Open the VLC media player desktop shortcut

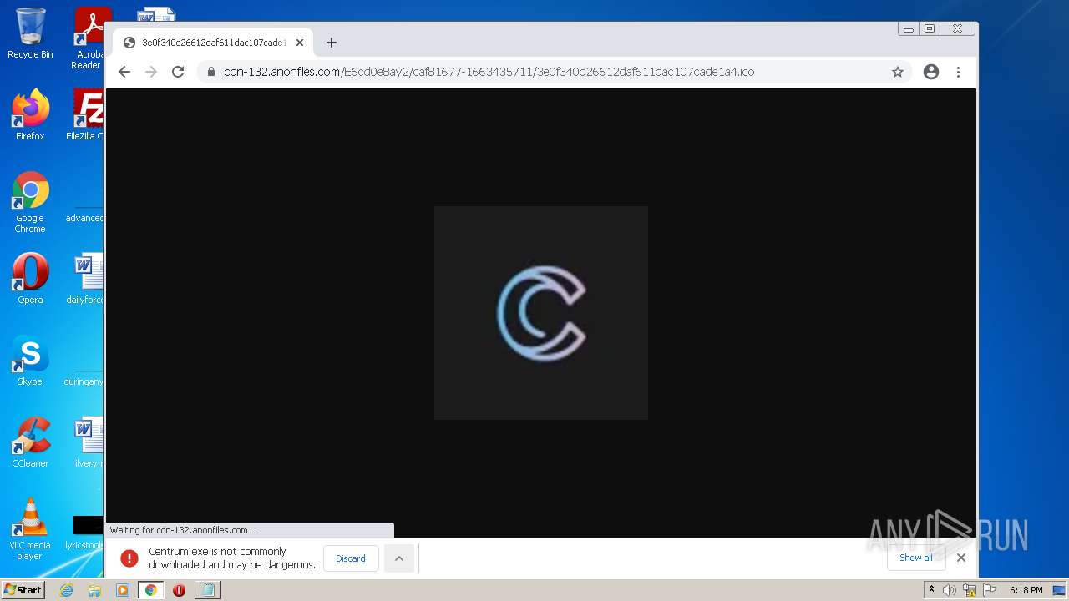[x=30, y=530]
